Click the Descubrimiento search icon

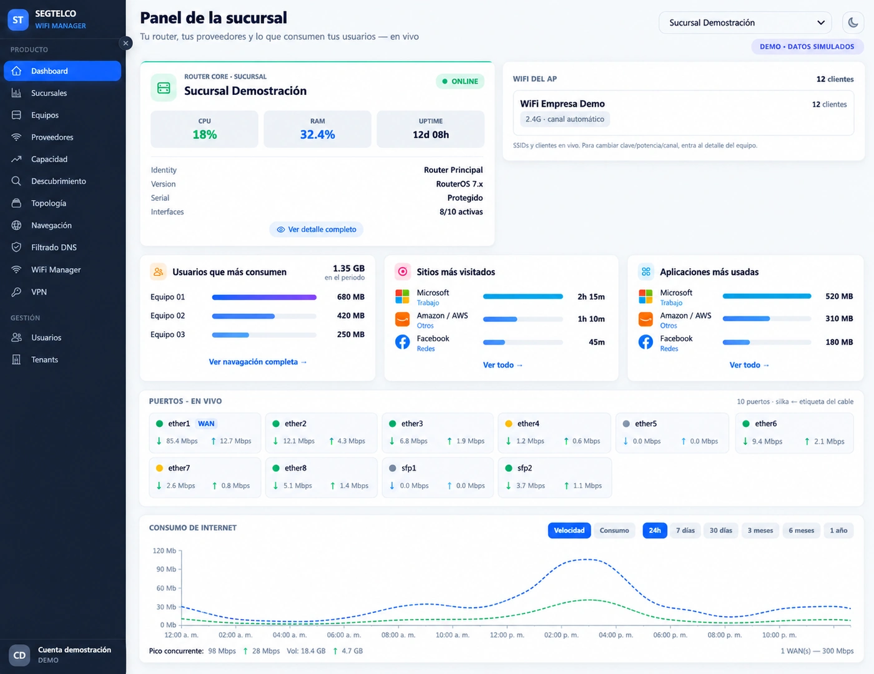(x=17, y=181)
